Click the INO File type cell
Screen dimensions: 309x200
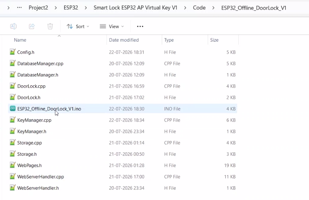(172, 109)
